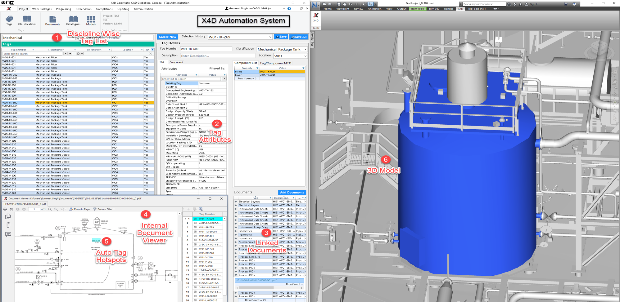Click the Classification column filter icon

pos(75,50)
